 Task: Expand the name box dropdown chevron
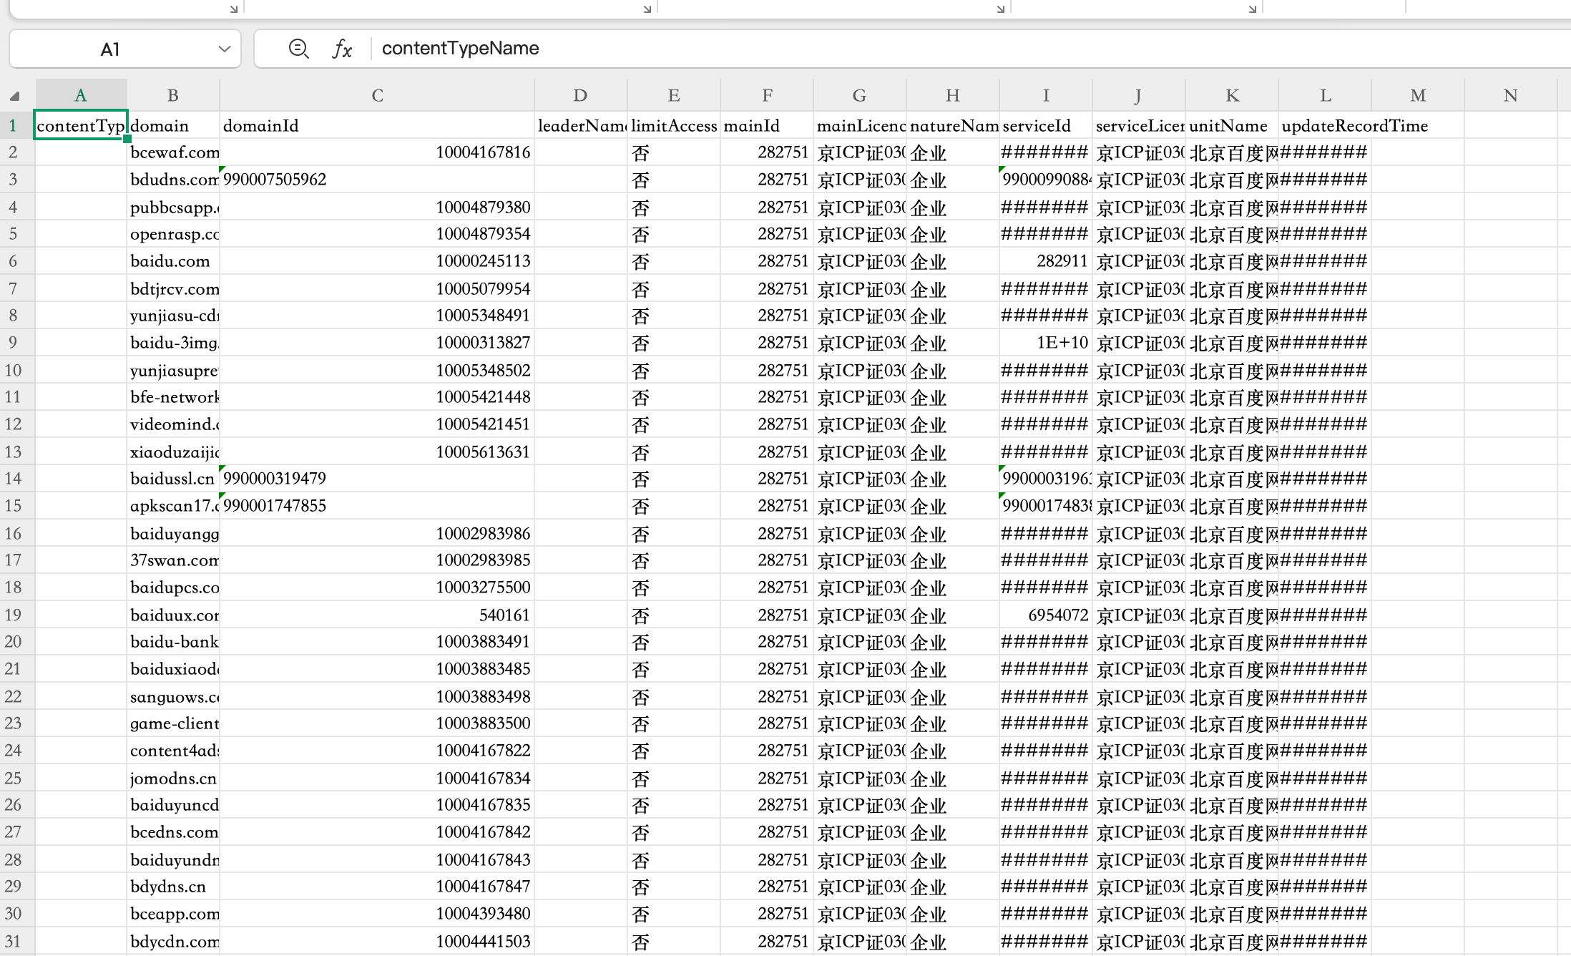coord(224,49)
